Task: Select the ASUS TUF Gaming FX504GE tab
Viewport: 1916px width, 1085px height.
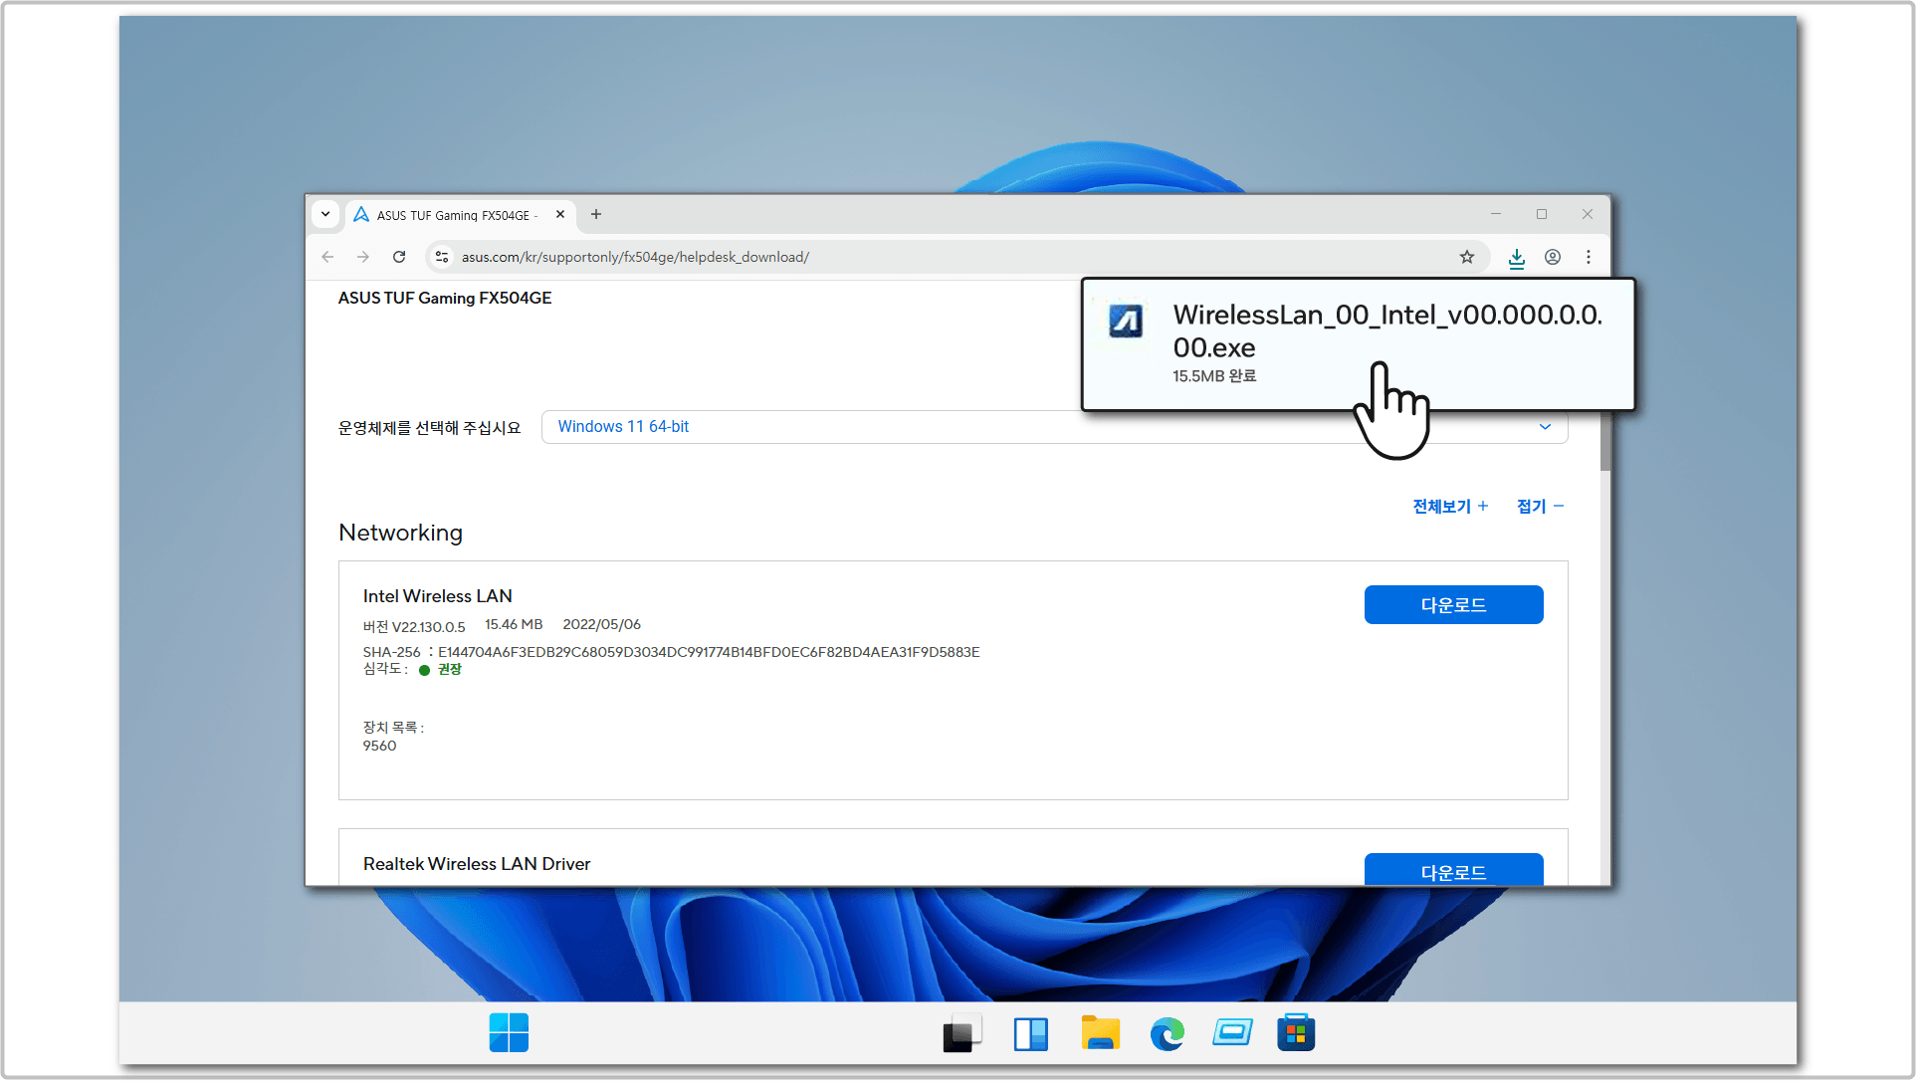Action: point(457,215)
